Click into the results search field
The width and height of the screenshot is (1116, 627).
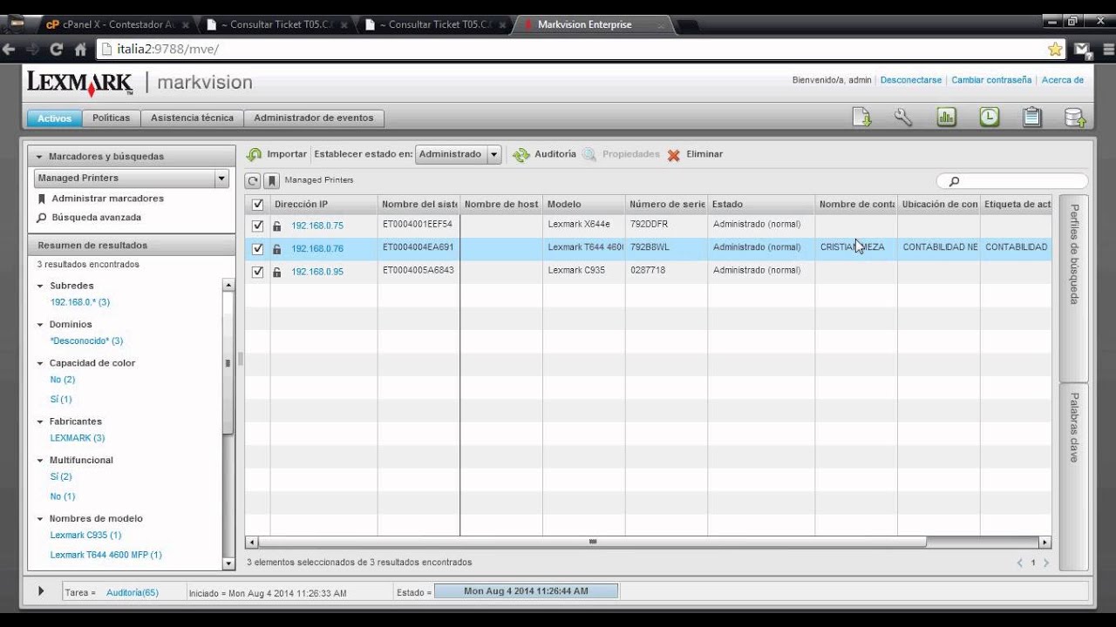[1012, 181]
